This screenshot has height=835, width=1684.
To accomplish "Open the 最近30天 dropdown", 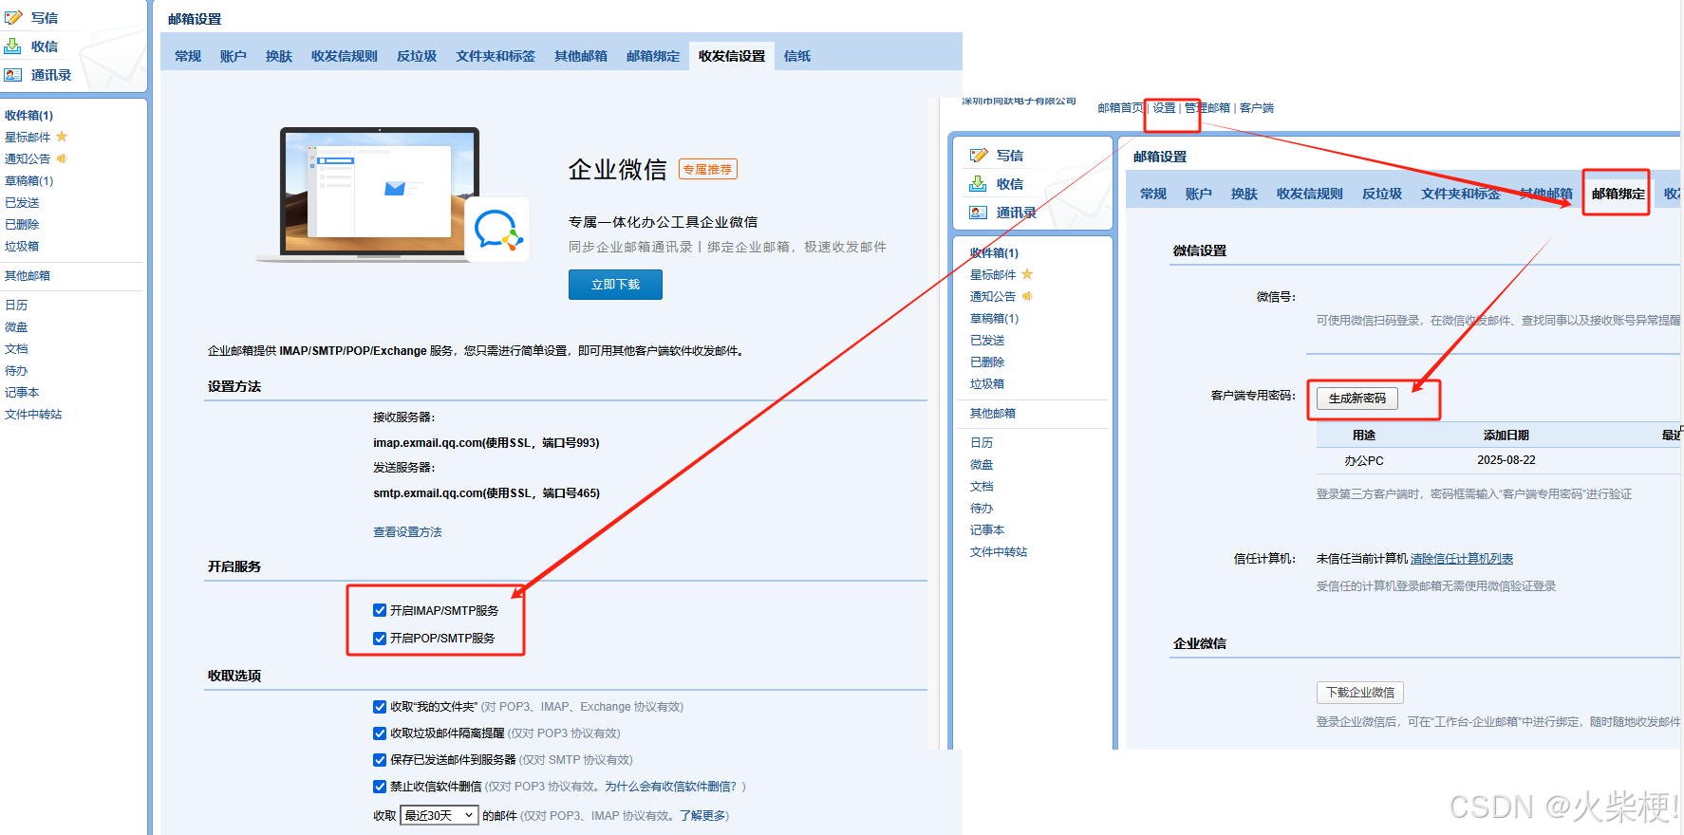I will click(440, 815).
